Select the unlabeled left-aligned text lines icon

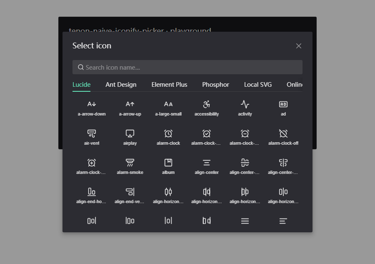[x=283, y=221]
